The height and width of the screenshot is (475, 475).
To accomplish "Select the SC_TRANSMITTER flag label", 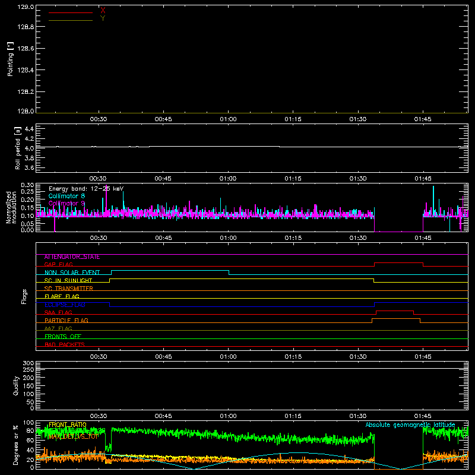I will (69, 289).
